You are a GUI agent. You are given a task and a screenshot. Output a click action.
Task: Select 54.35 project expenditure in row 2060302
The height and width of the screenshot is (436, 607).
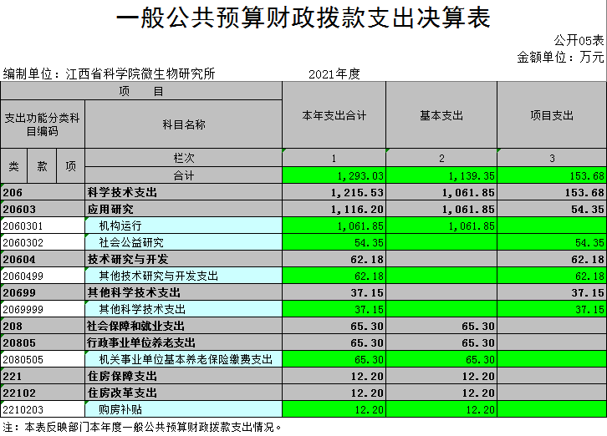(552, 242)
